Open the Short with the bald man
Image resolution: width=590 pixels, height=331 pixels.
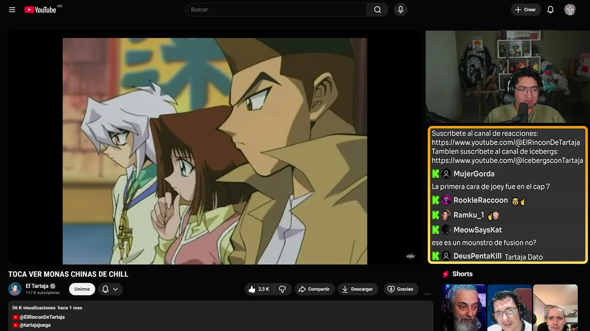[x=555, y=308]
